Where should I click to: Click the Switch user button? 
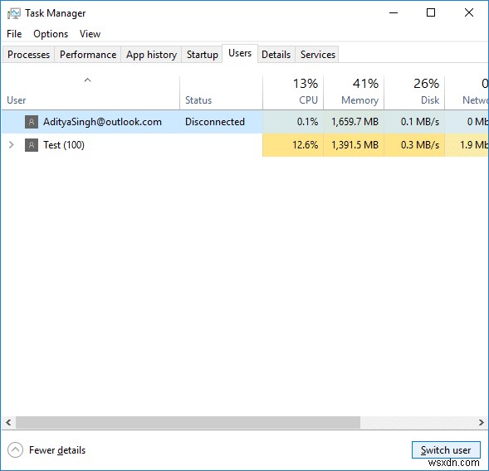pos(446,449)
